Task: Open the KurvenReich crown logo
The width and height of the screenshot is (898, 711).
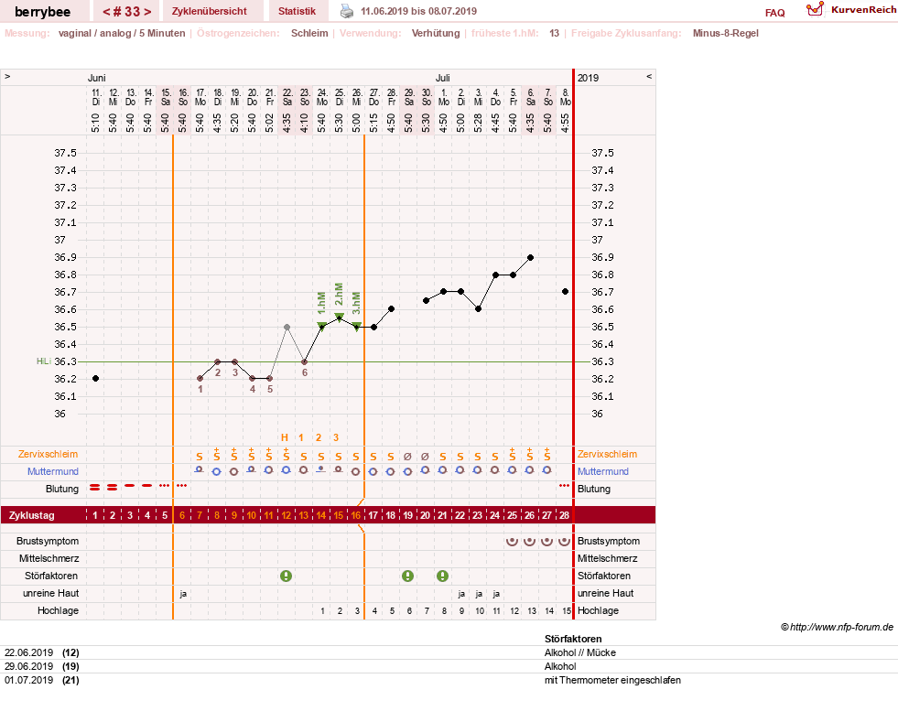Action: (x=815, y=9)
